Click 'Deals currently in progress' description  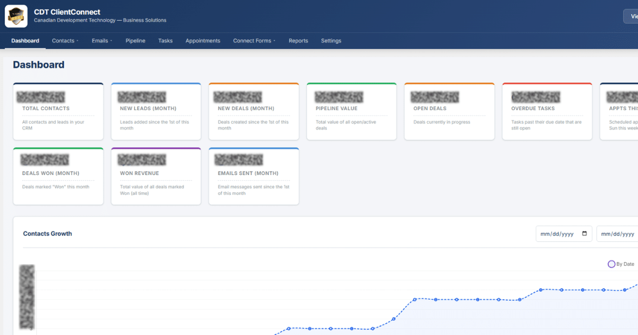click(x=442, y=122)
